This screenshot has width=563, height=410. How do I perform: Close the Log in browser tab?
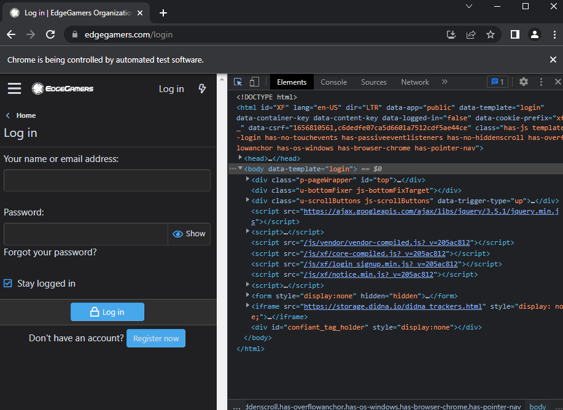pyautogui.click(x=140, y=13)
